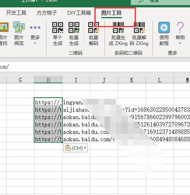Open the 使用教程 video tutorial
The width and height of the screenshot is (190, 195).
point(164,34)
